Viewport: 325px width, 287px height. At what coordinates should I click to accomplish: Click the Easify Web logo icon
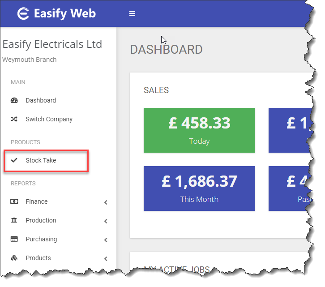[x=23, y=13]
